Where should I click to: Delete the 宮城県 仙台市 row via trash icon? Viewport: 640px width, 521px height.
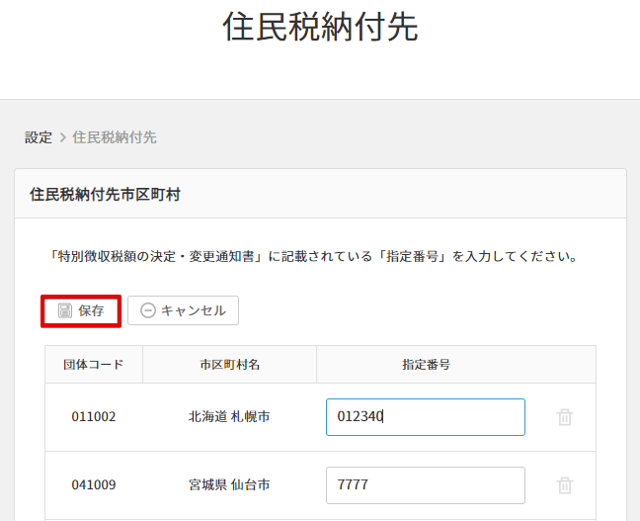(x=565, y=485)
